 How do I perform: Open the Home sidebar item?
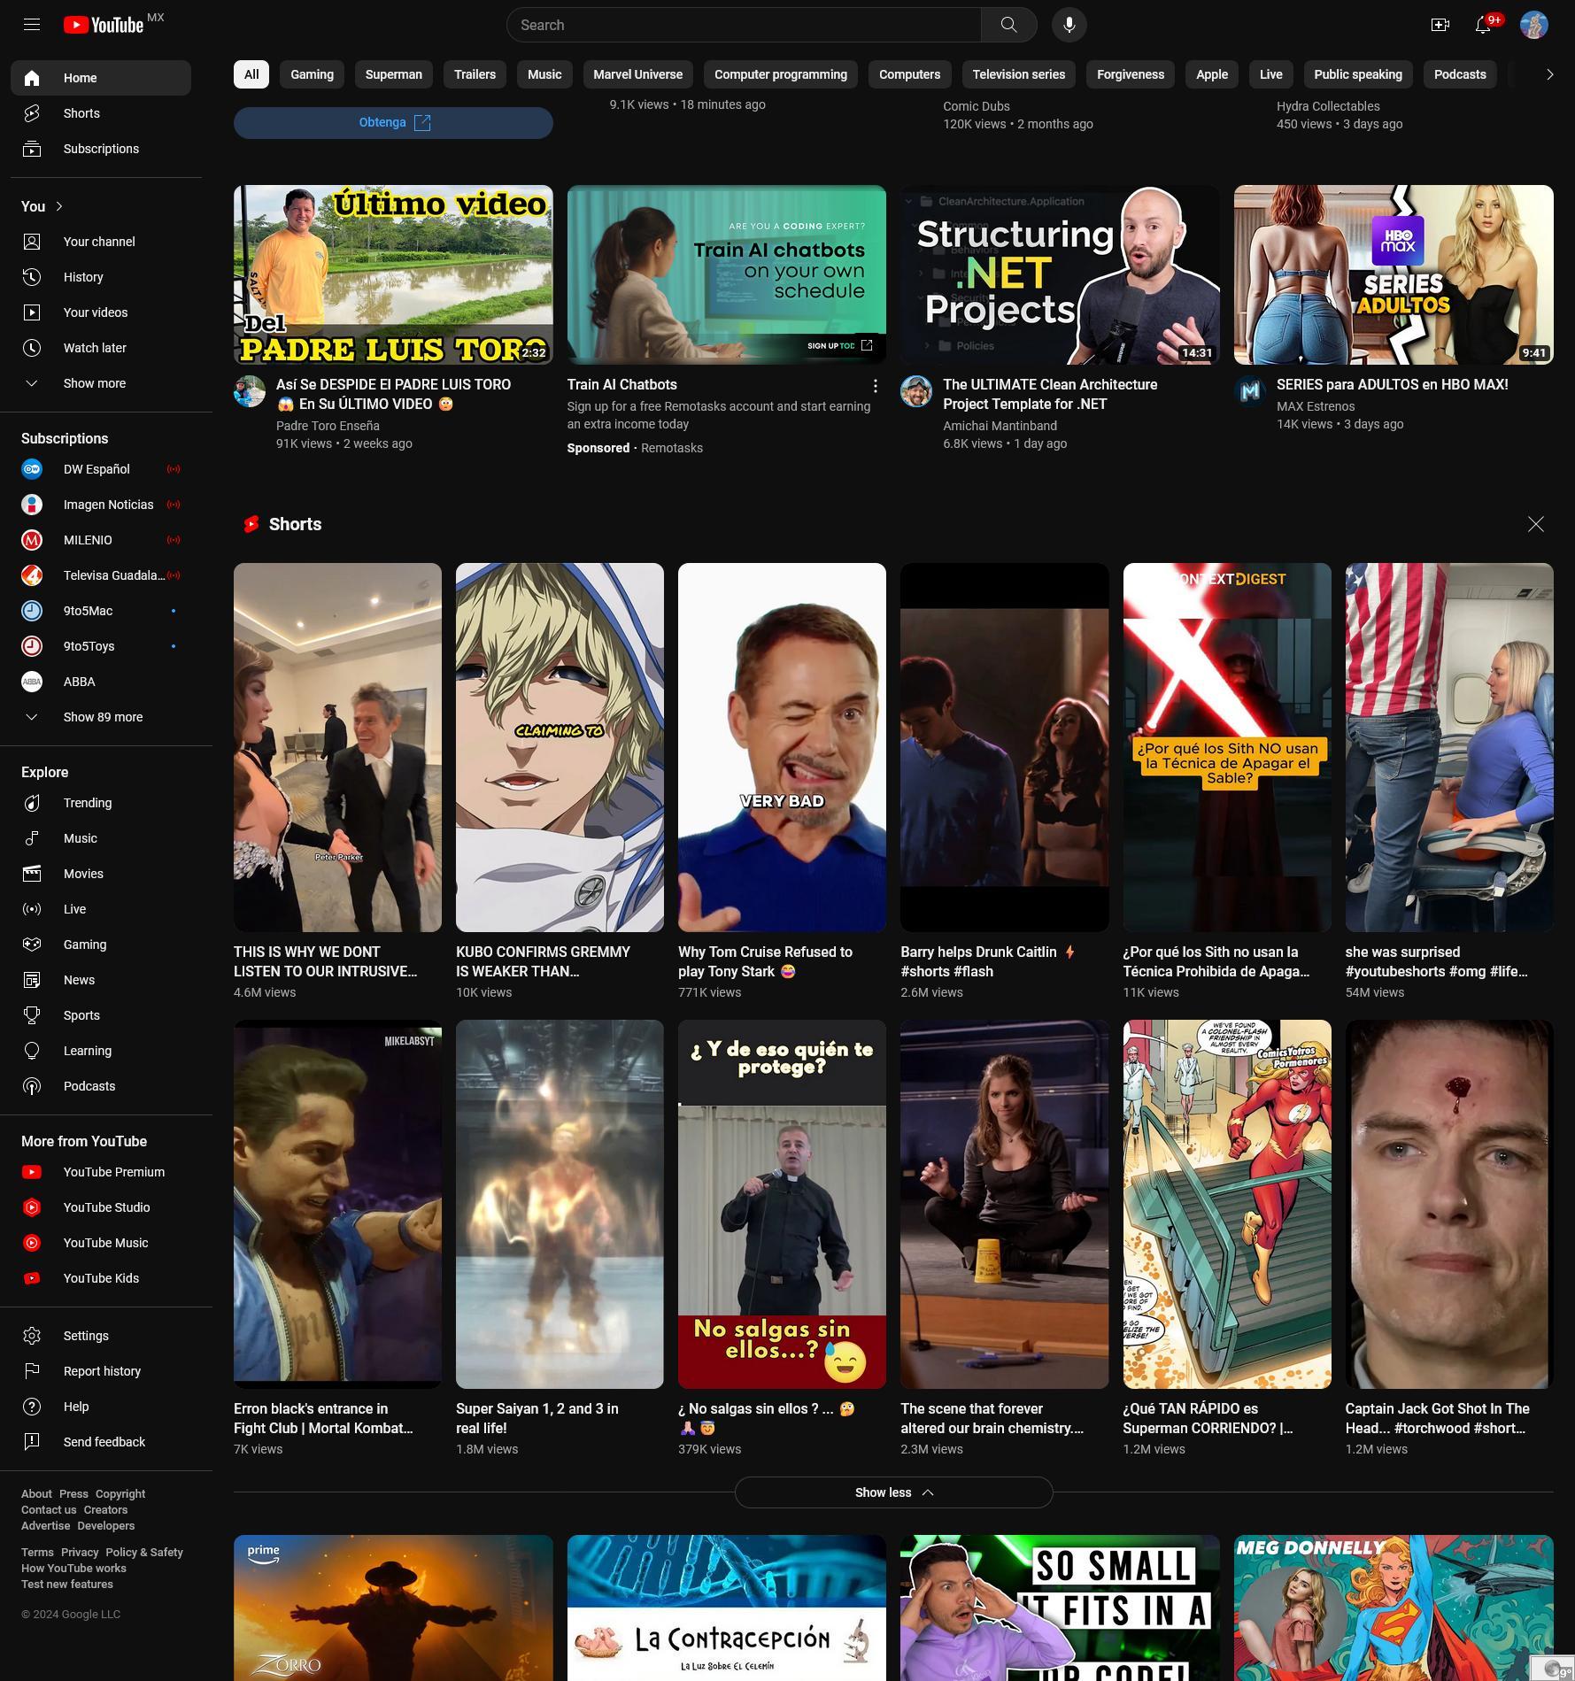(x=101, y=78)
